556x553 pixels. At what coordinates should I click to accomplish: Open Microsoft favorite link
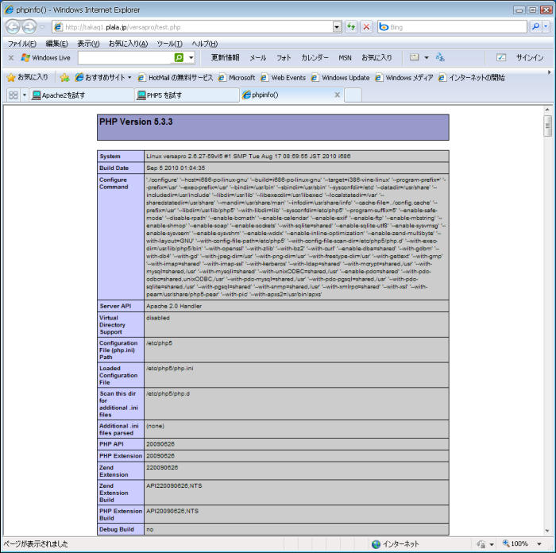tap(237, 77)
